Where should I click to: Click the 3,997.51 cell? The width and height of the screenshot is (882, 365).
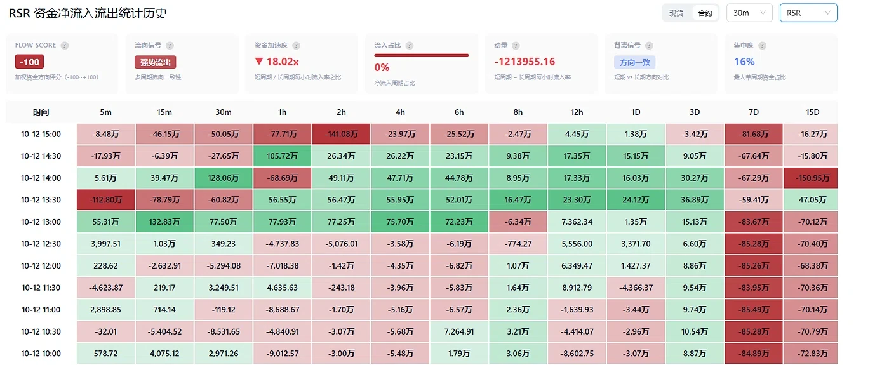[105, 244]
